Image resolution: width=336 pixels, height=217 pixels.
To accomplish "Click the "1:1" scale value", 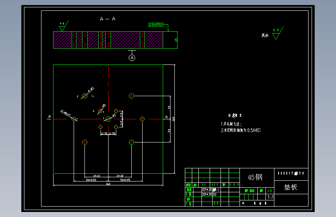I will pos(271,197).
